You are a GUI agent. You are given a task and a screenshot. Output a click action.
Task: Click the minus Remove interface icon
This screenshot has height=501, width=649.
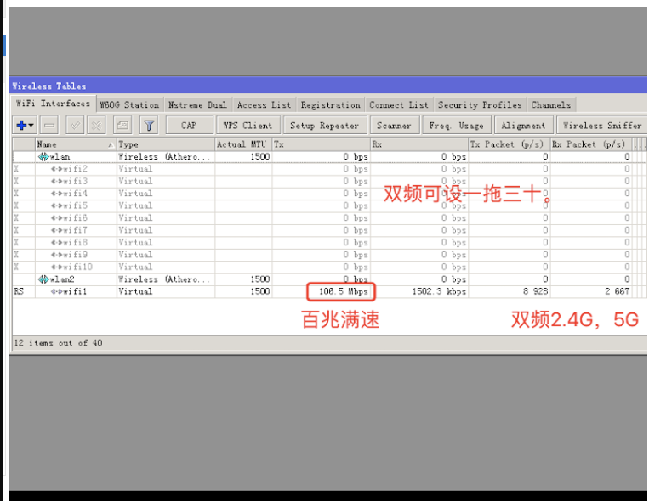click(49, 126)
